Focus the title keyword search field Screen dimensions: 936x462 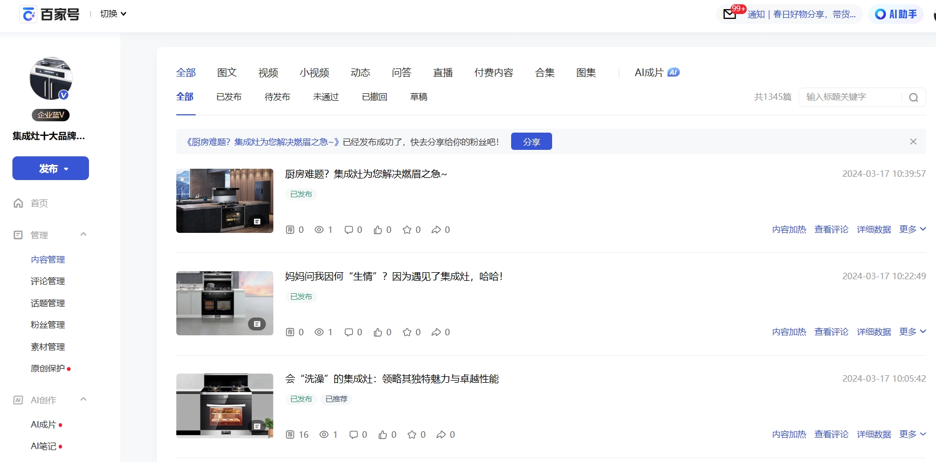click(851, 97)
